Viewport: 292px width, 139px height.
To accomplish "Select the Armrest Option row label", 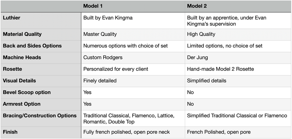I will coord(22,104).
